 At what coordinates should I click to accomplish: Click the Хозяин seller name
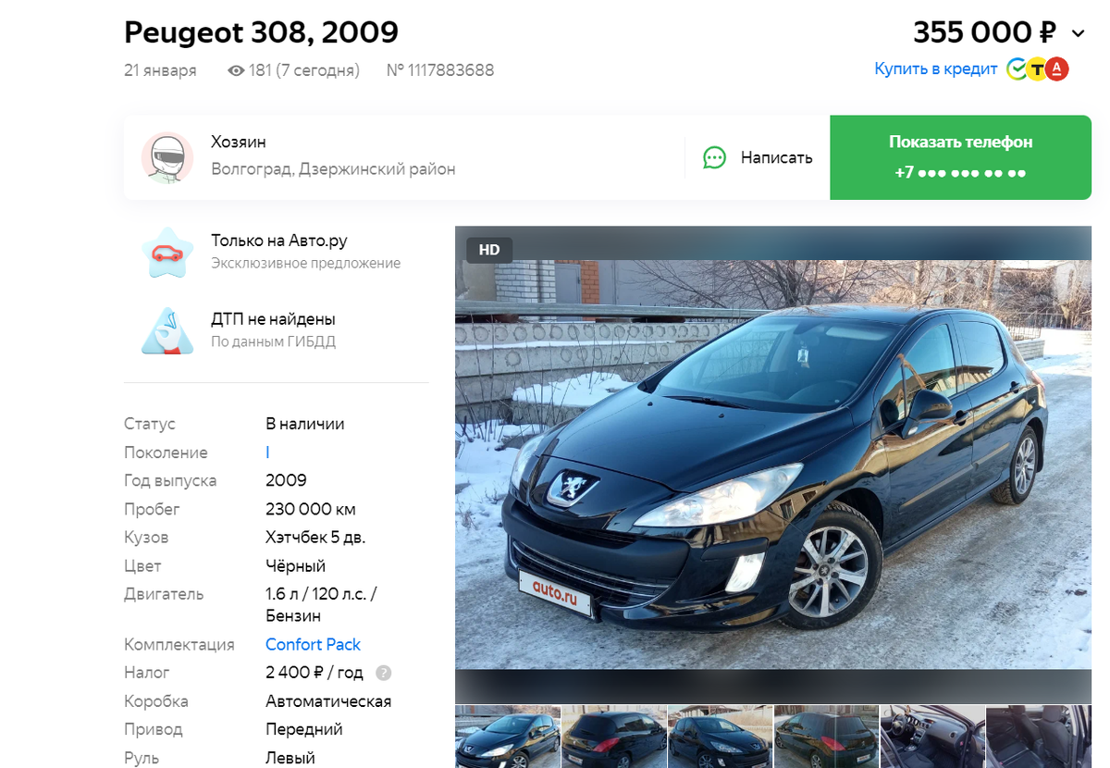239,142
